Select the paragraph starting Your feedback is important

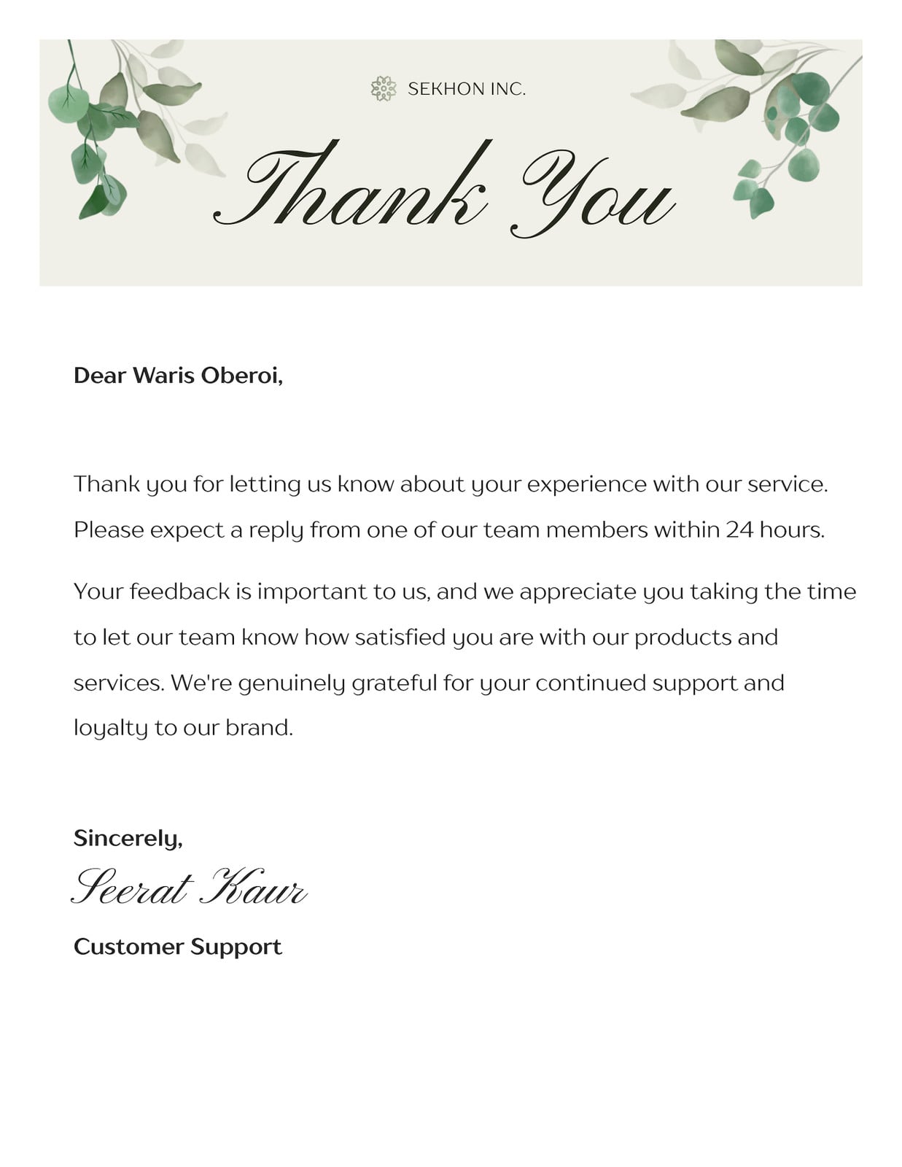coord(464,659)
